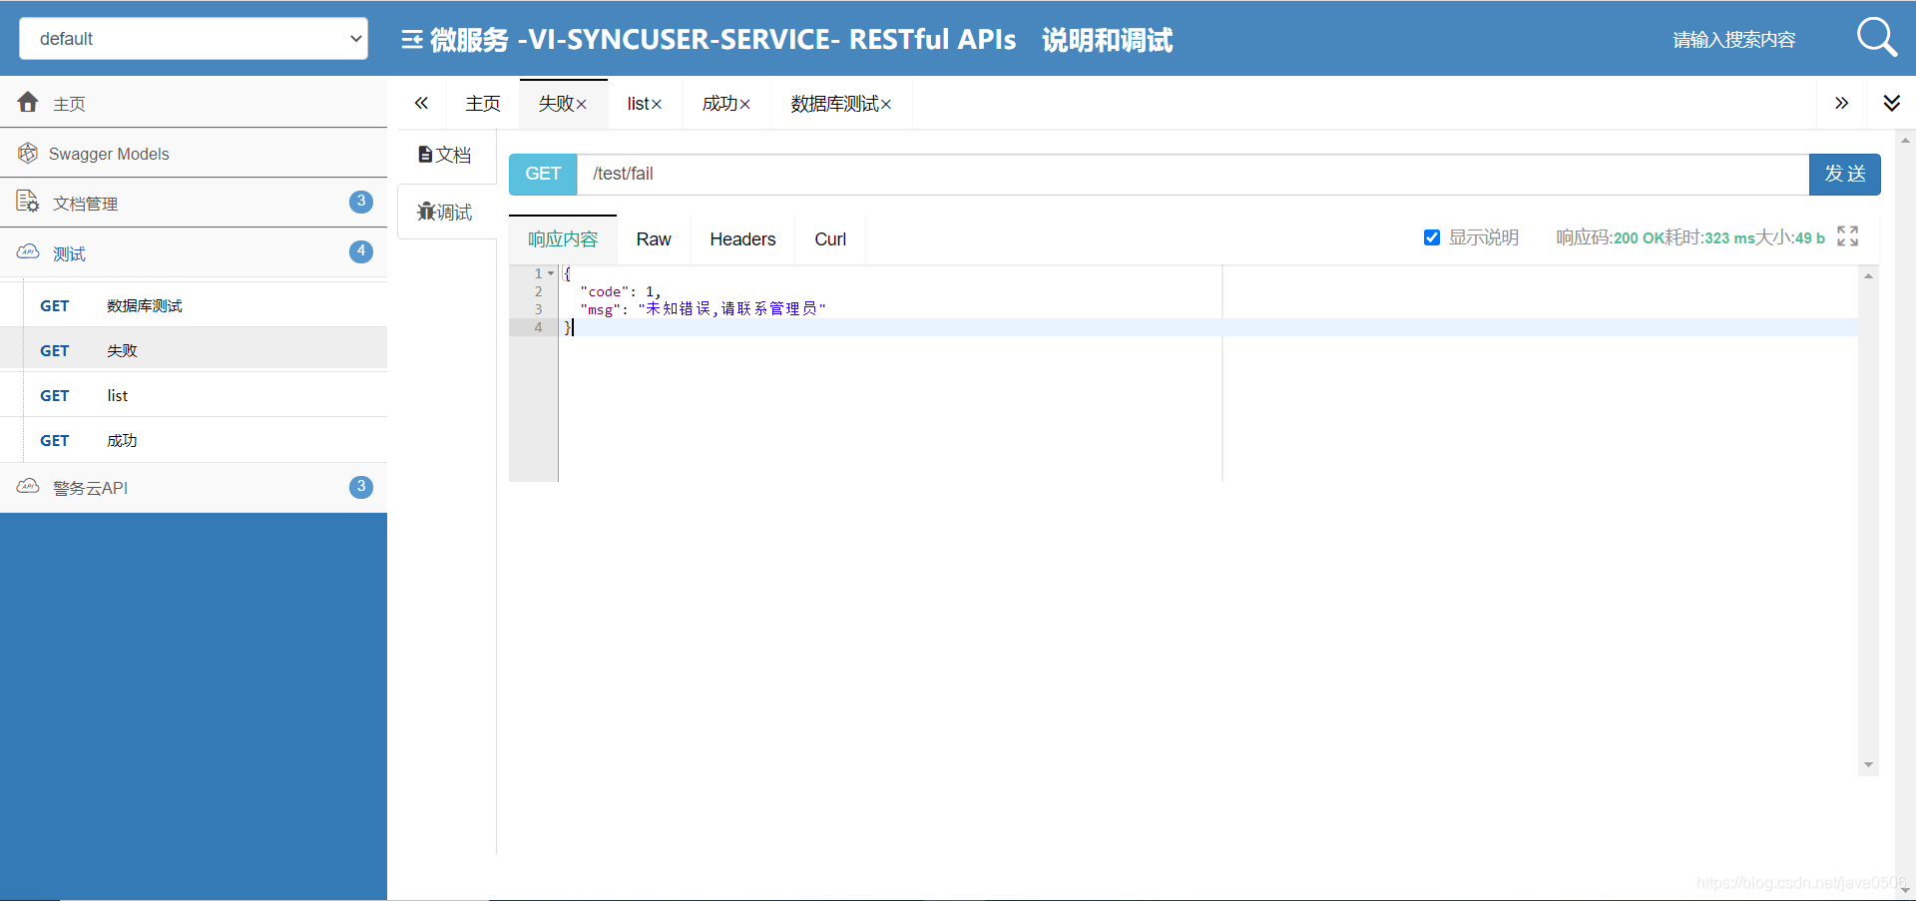Click the page scrollbar up arrow
This screenshot has height=901, width=1916.
click(1905, 141)
